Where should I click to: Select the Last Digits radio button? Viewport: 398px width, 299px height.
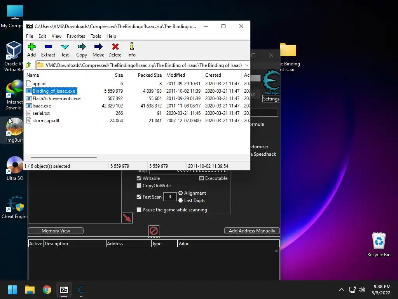coord(180,201)
